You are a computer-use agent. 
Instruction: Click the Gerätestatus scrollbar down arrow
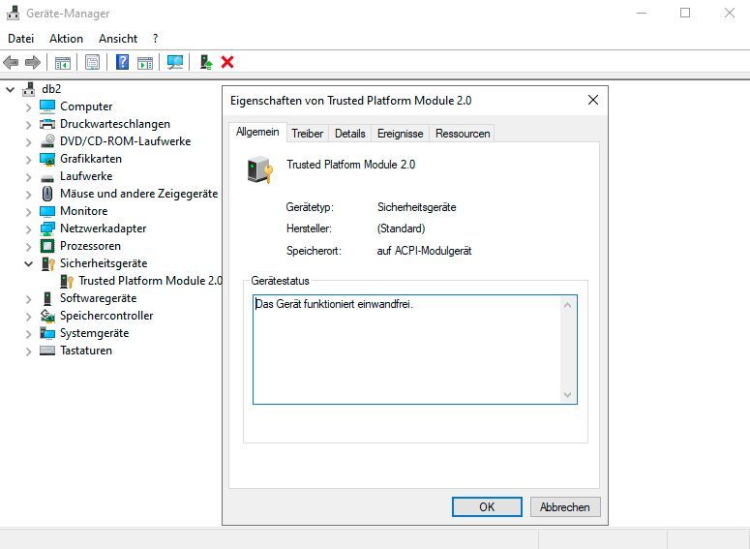tap(568, 394)
